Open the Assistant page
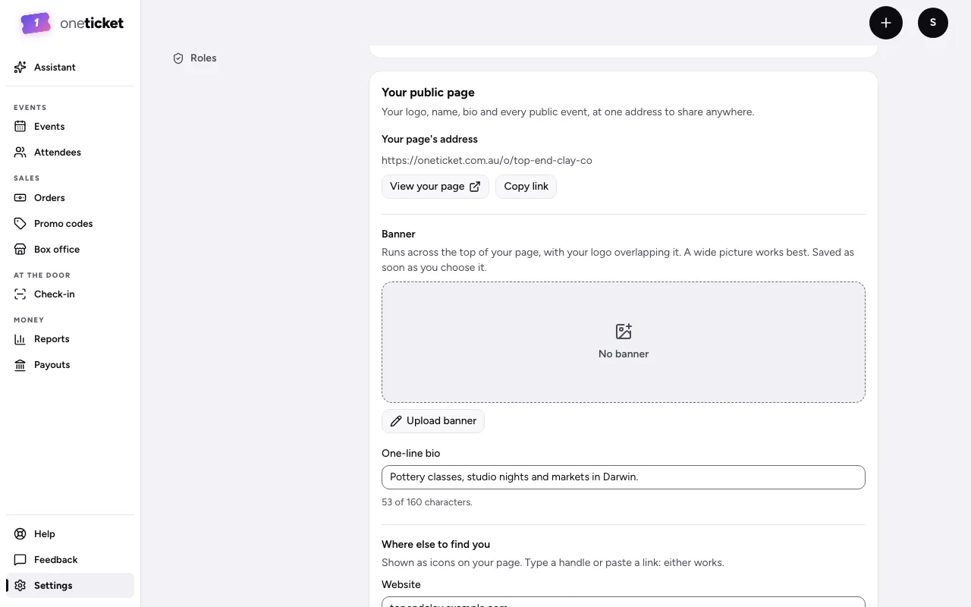The height and width of the screenshot is (607, 971). (x=70, y=68)
